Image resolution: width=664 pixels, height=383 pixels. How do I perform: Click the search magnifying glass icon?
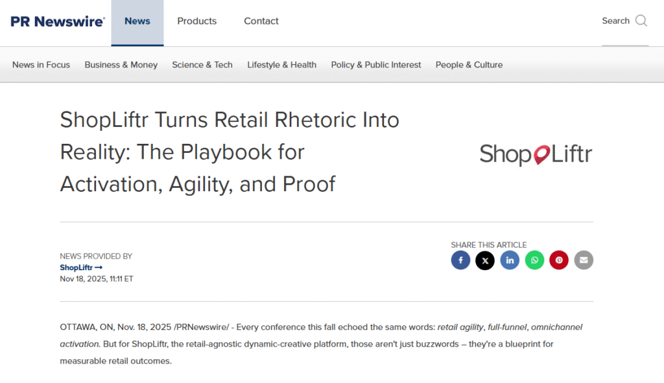coord(641,21)
